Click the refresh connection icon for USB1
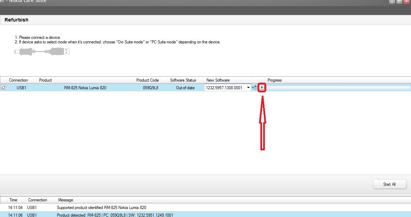 pyautogui.click(x=3, y=87)
